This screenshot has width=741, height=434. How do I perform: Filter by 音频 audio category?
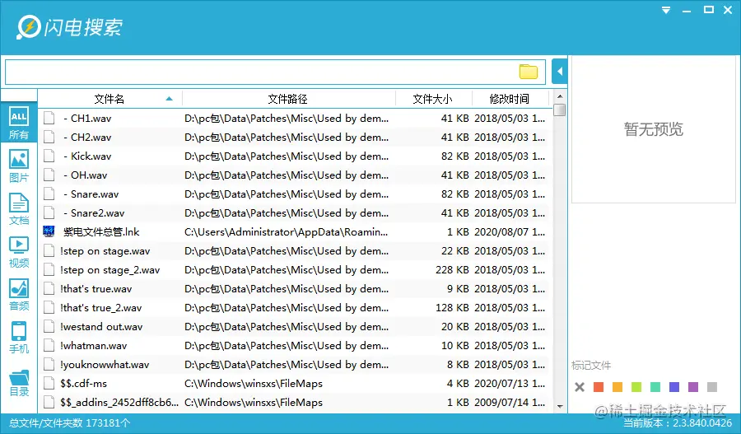19,295
